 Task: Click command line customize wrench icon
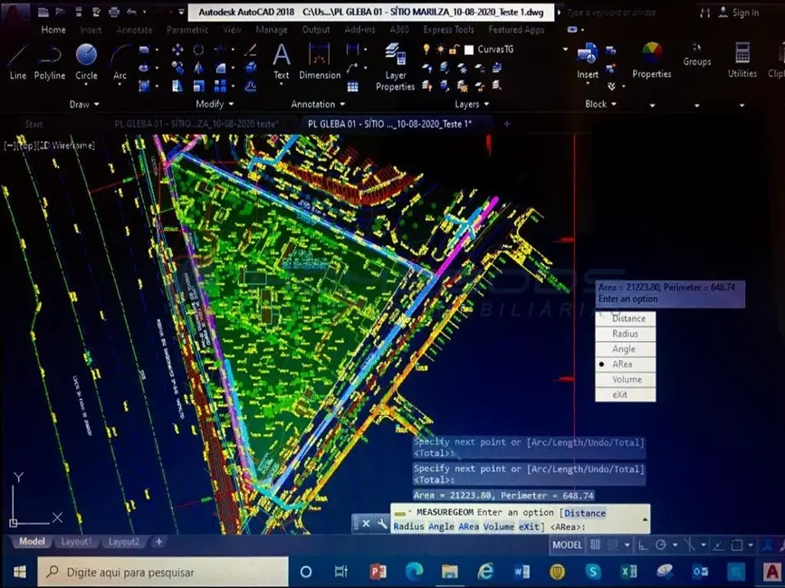382,523
